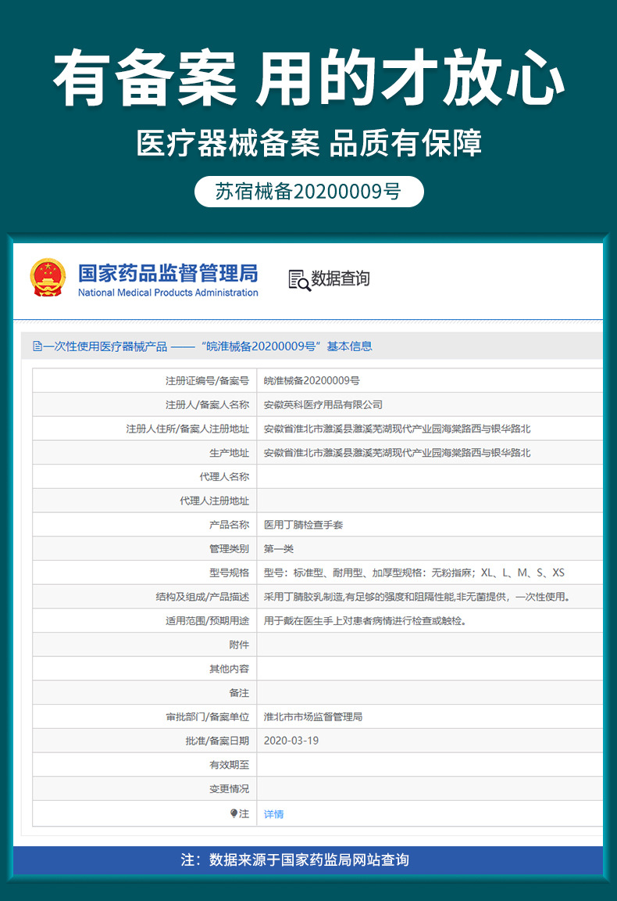Click the 备注 label
The width and height of the screenshot is (617, 901).
[239, 693]
